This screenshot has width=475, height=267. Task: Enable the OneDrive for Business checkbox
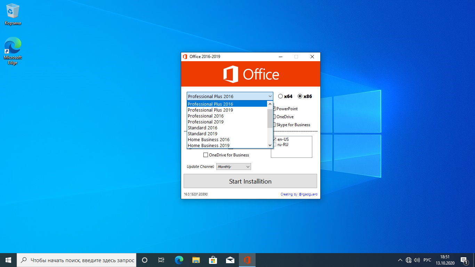click(x=206, y=155)
